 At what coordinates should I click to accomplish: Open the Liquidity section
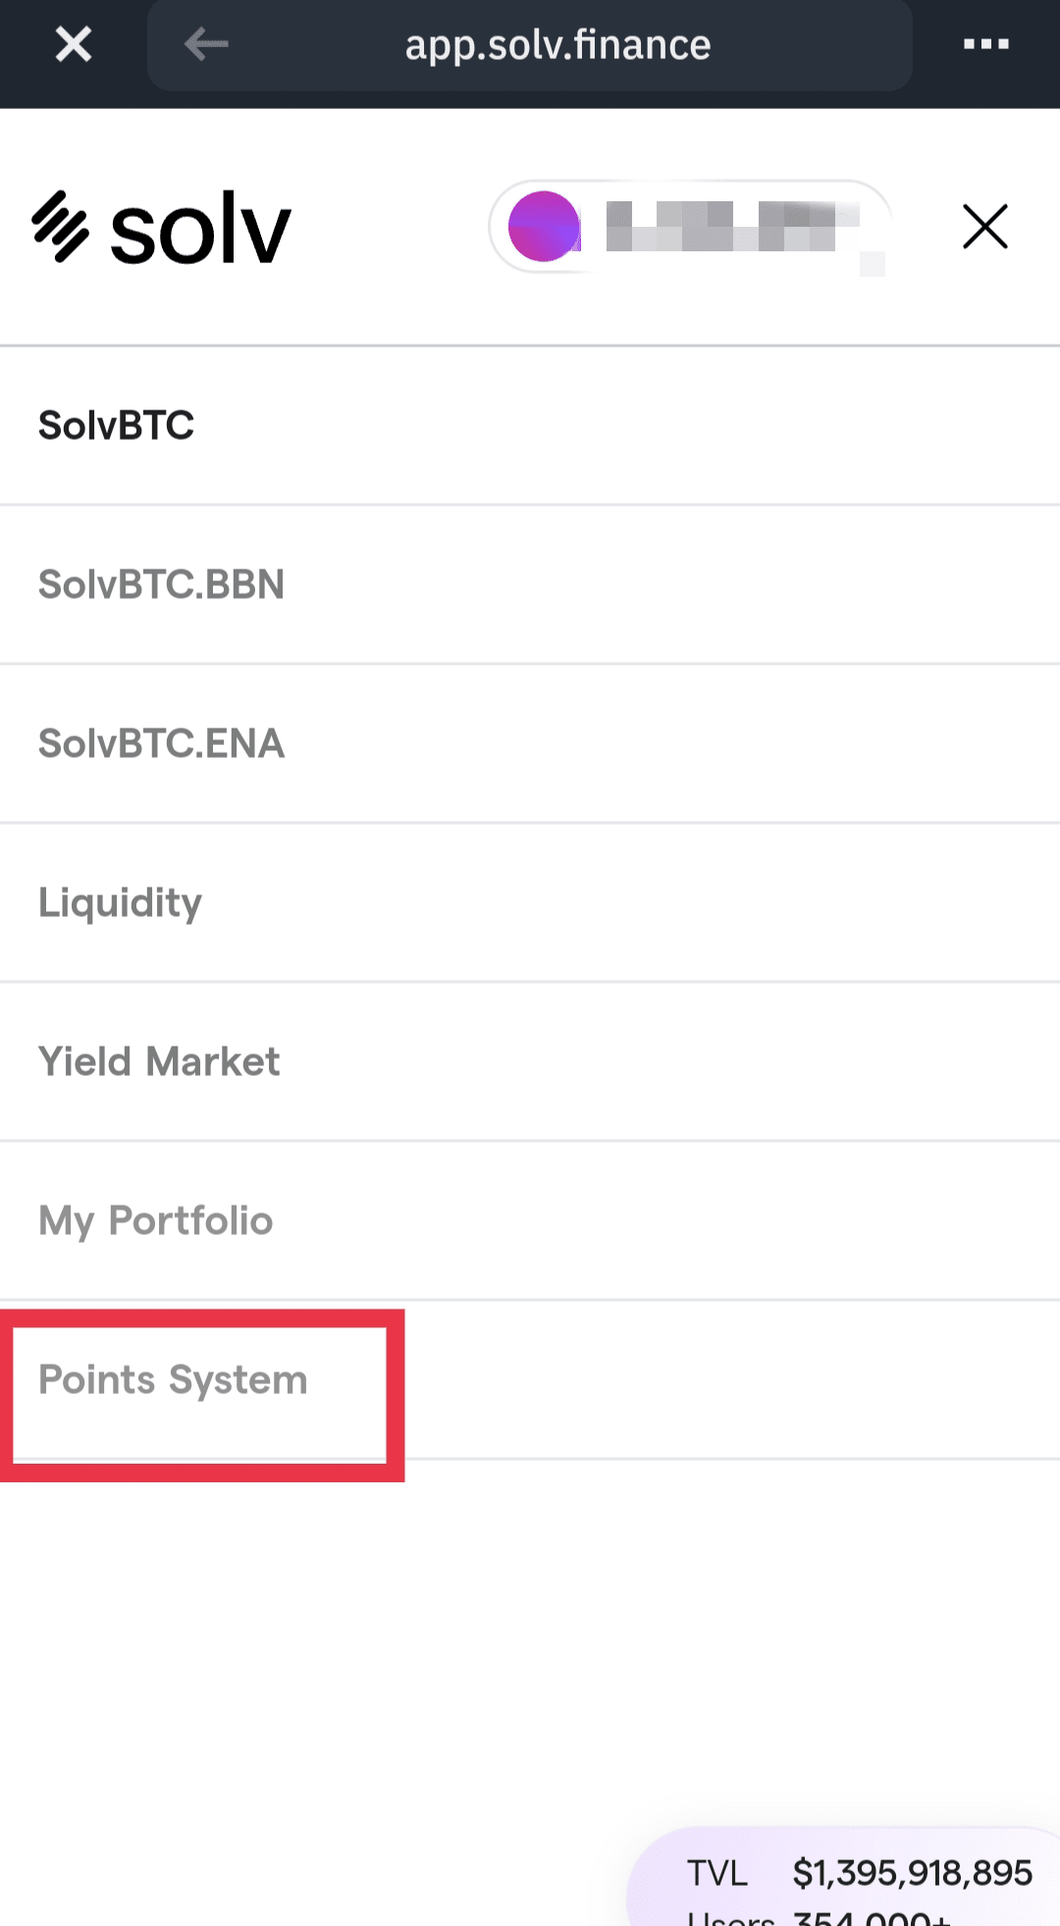(x=120, y=902)
